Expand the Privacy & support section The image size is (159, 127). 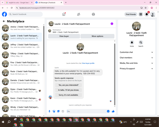click(x=136, y=69)
